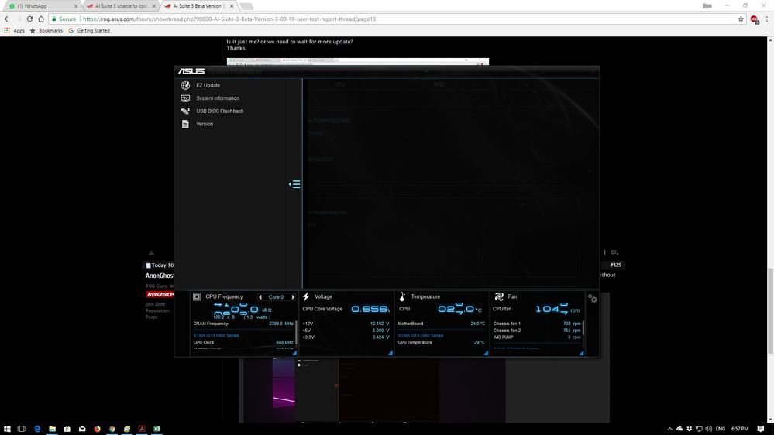Select USB BIOS Flashback menu entry
The image size is (774, 435).
pos(220,111)
